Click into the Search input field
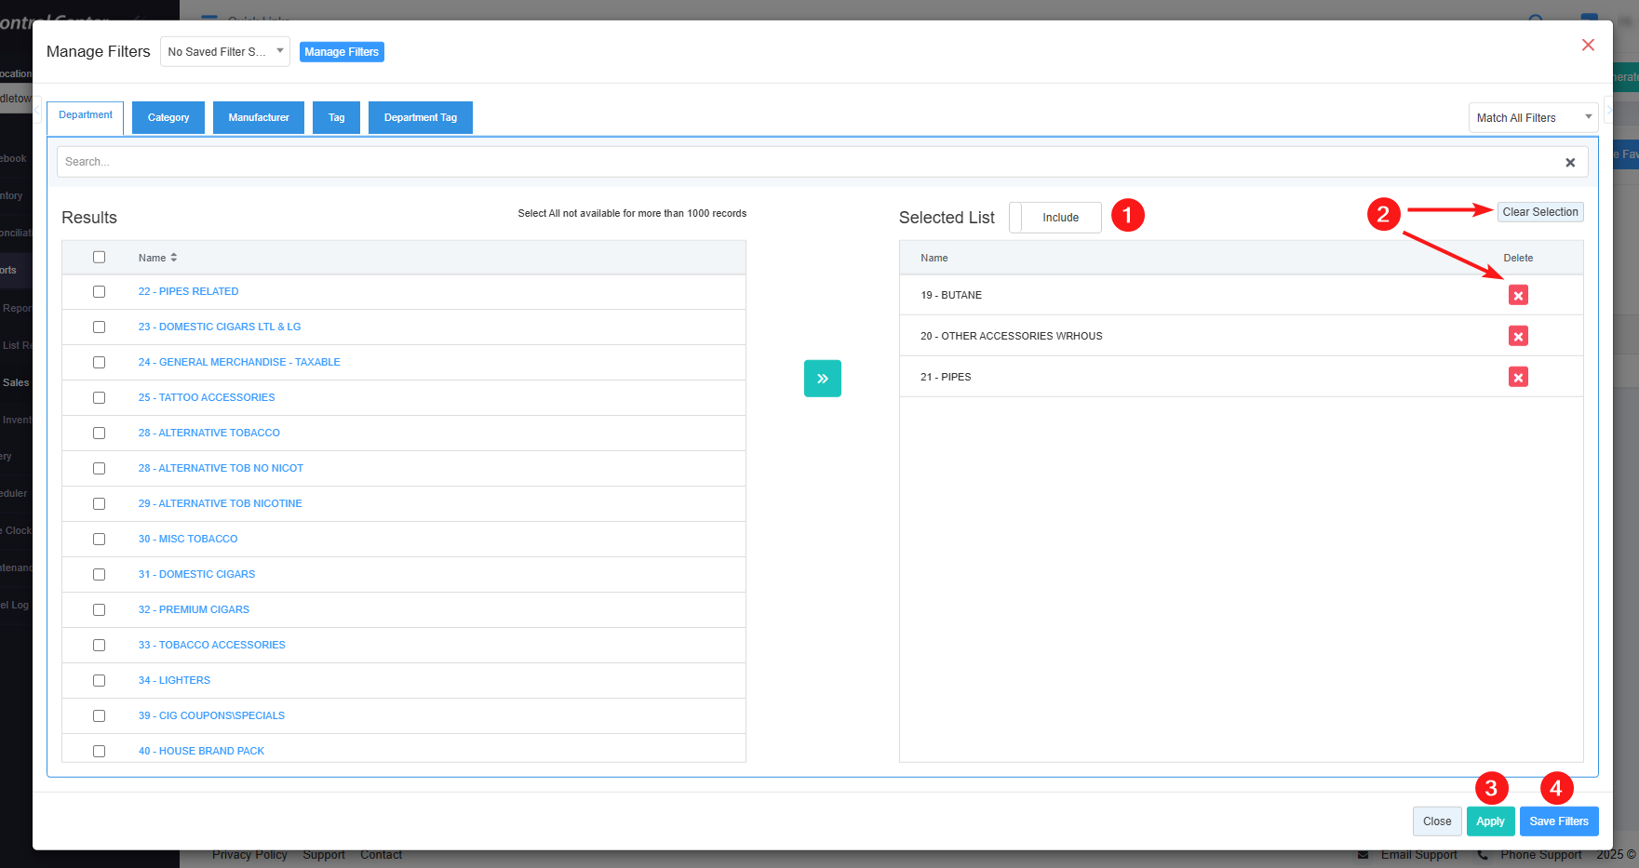 click(x=800, y=162)
